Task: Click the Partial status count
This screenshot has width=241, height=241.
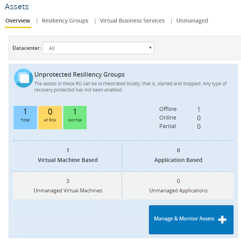Action: [199, 127]
